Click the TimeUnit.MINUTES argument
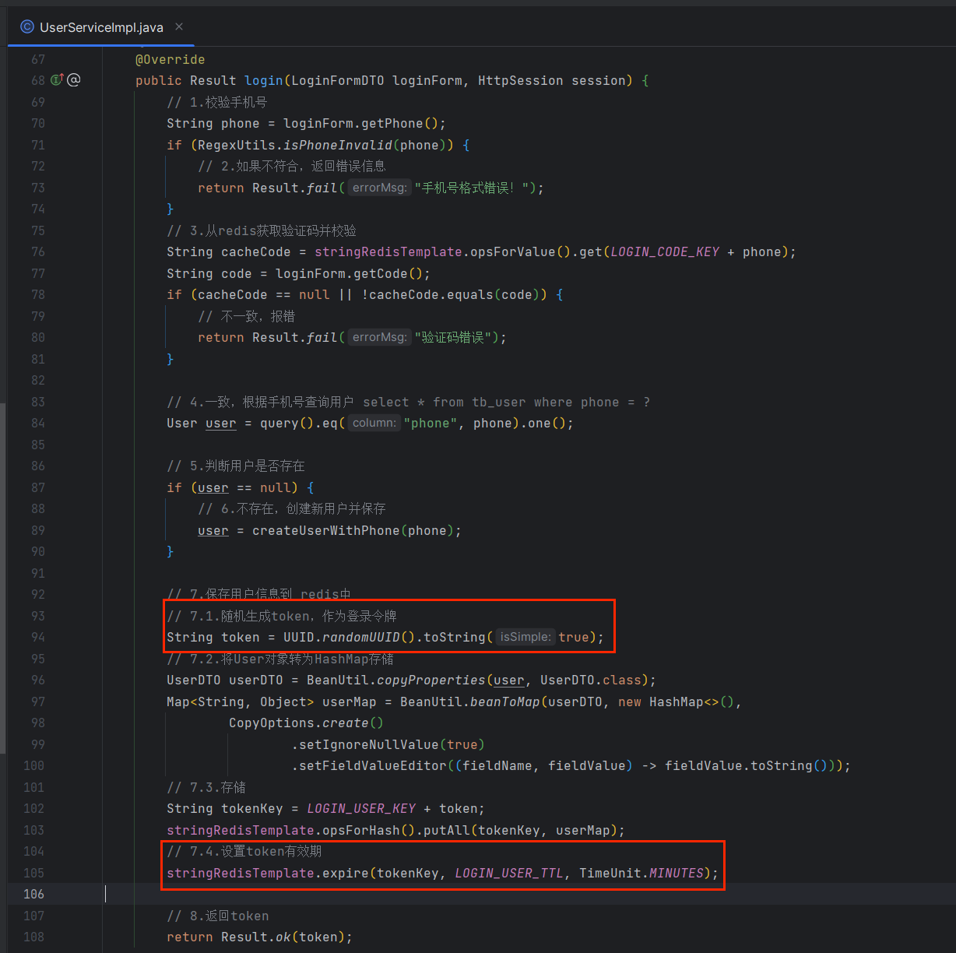 click(x=641, y=873)
